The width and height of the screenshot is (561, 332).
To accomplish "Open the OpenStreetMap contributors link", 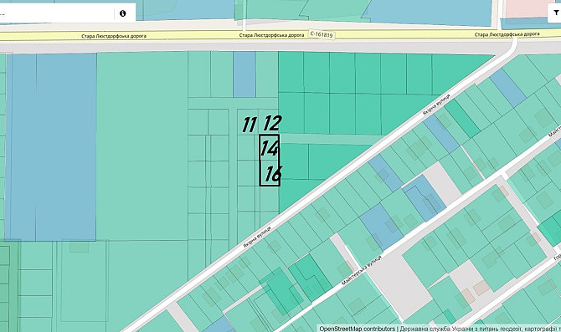I will click(x=357, y=329).
